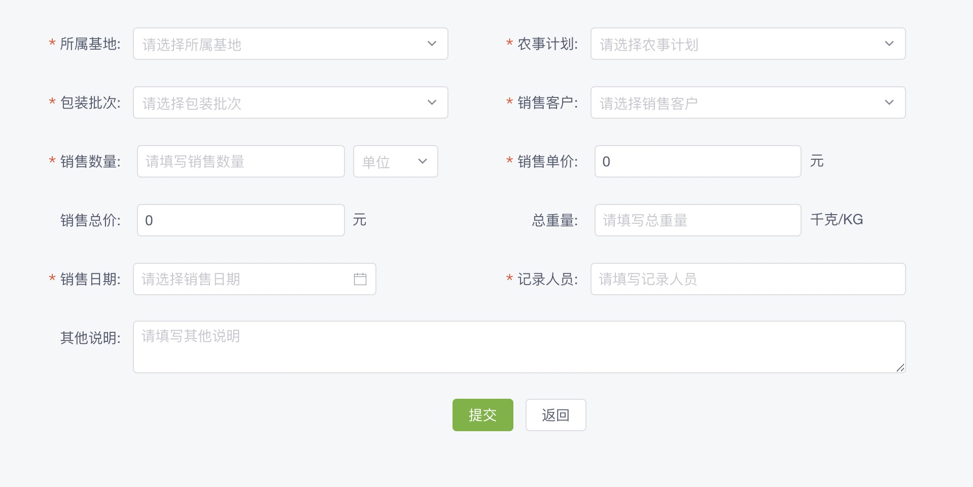Screen dimensions: 973x487
Task: Open the 请选择包装批次 select box
Action: 291,102
